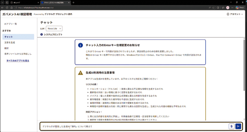Click the line 本アプリは生成AIを使用しています
Screen dimensions: 247x132
coord(122,79)
